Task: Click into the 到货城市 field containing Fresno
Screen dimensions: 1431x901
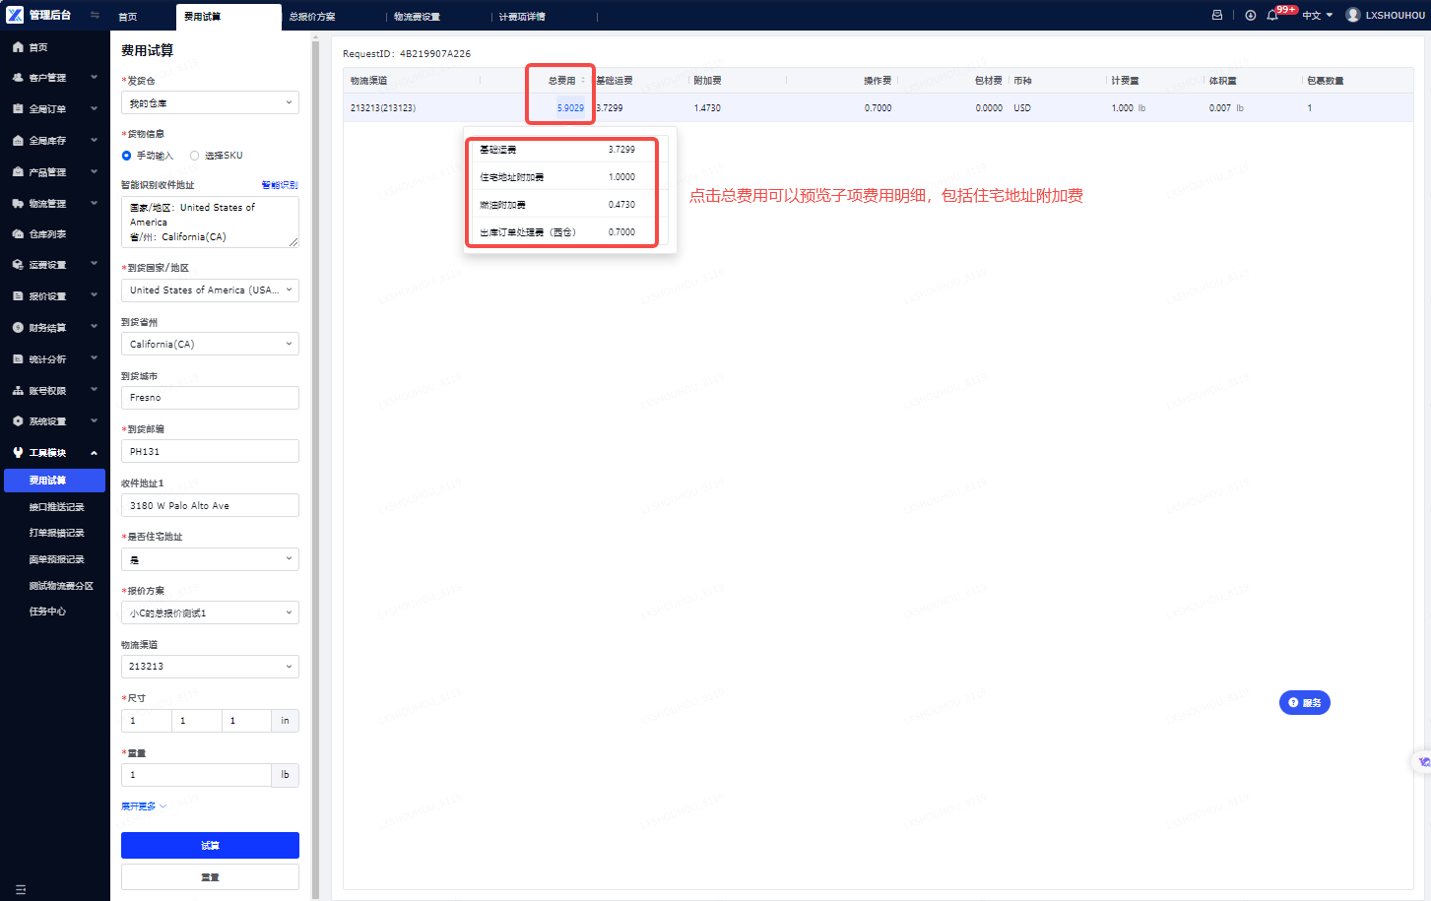Action: coord(210,398)
